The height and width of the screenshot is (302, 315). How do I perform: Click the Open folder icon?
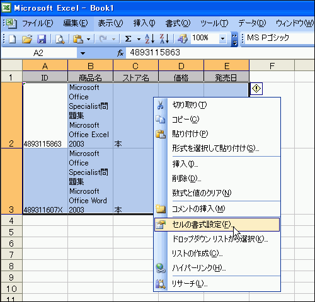27,39
